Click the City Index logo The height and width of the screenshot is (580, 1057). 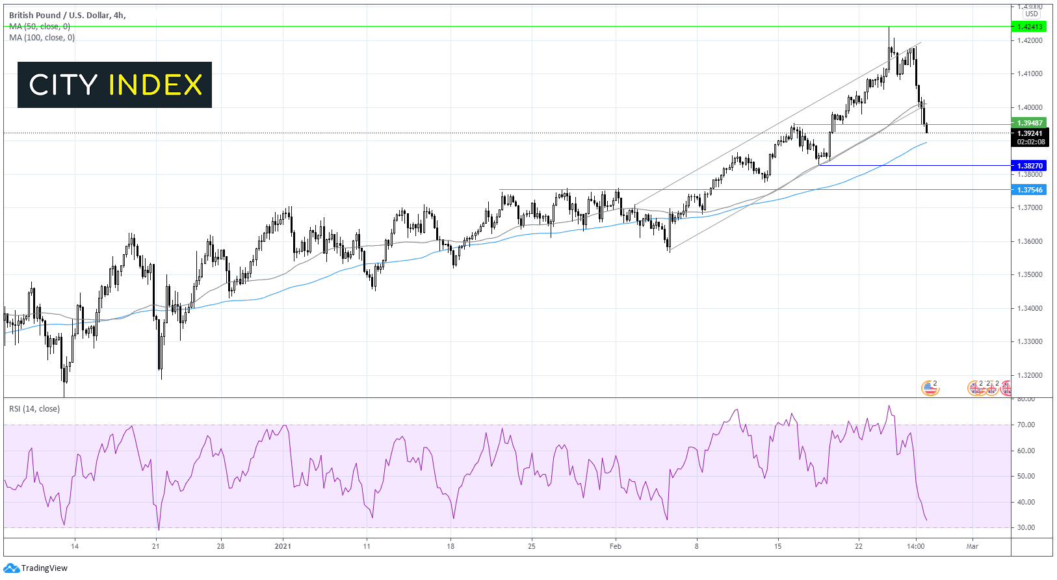[x=114, y=85]
